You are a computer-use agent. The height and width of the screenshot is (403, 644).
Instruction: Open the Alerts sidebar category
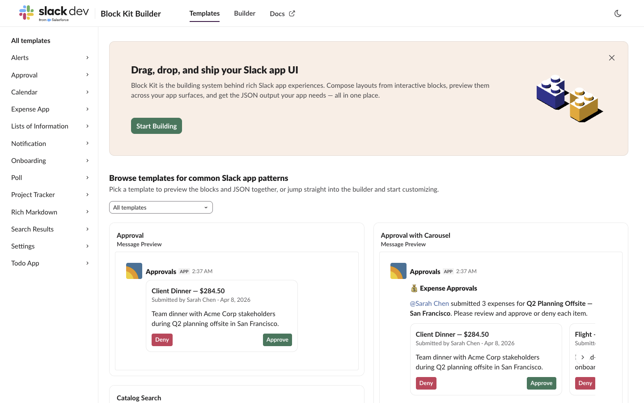[20, 58]
